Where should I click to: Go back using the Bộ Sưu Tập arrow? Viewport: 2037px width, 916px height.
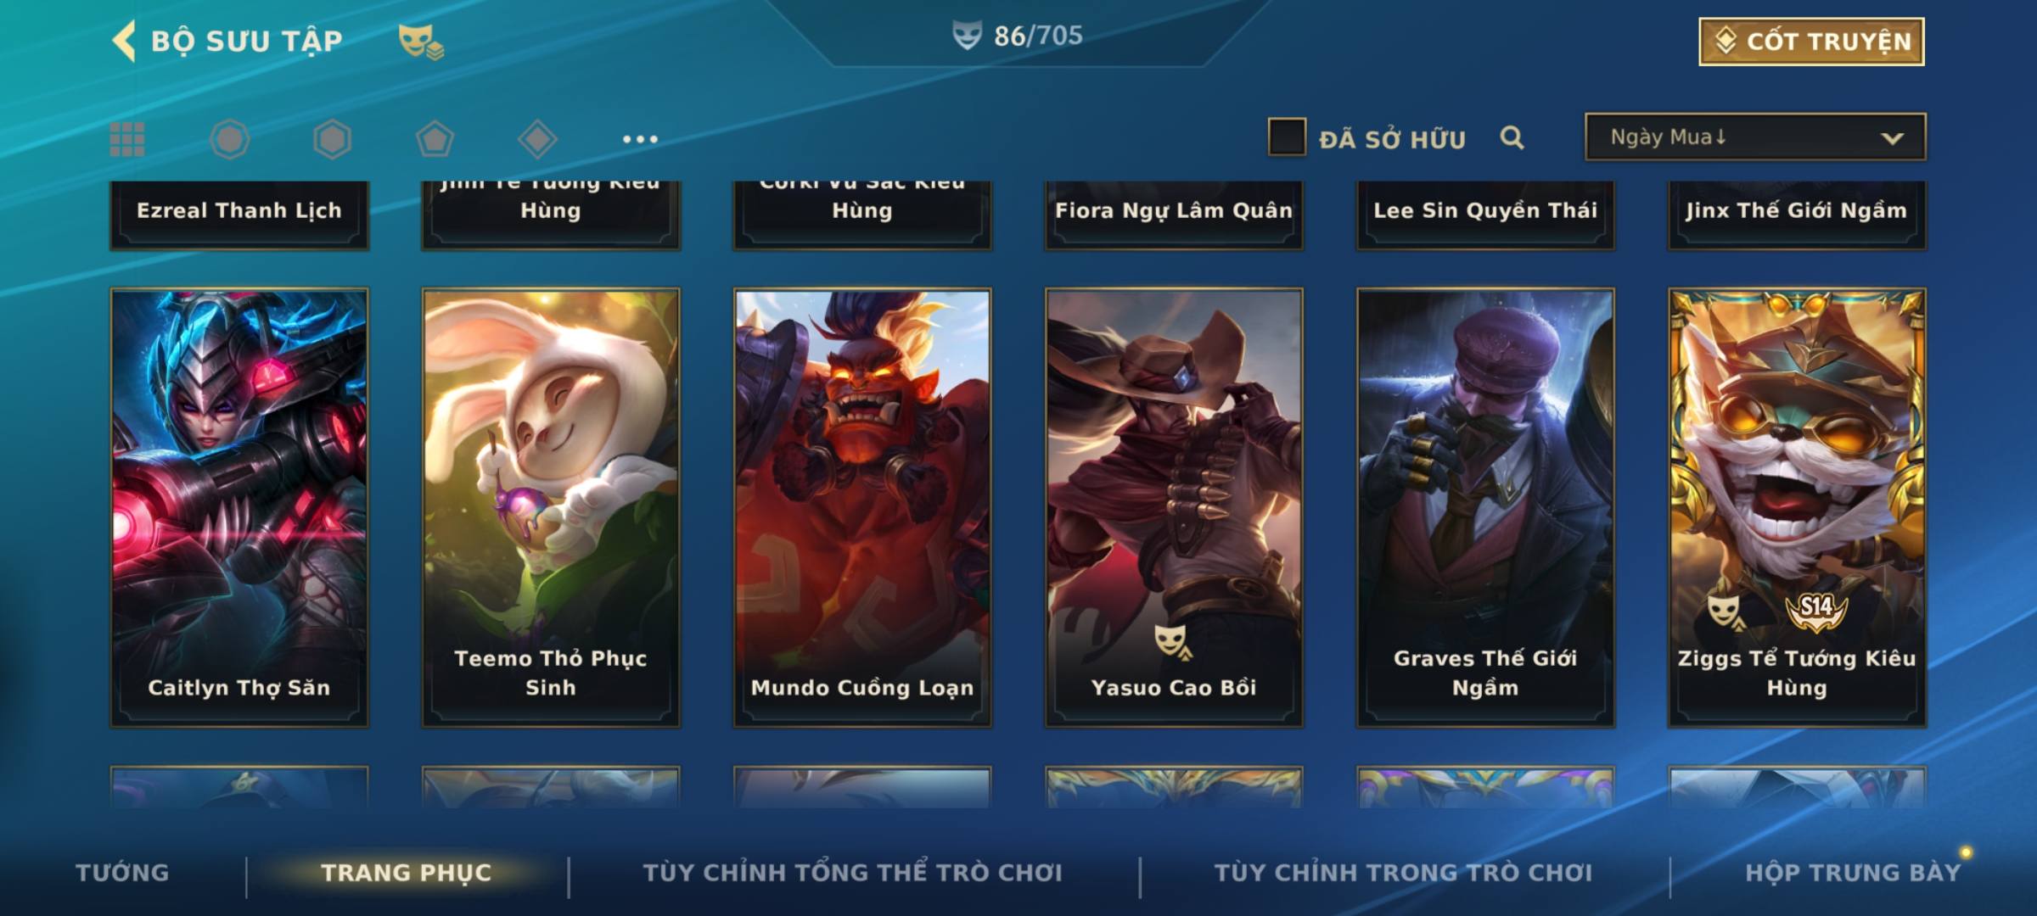click(x=124, y=41)
